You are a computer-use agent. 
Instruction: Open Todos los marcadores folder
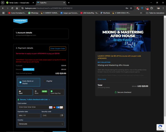pyautogui.click(x=155, y=13)
